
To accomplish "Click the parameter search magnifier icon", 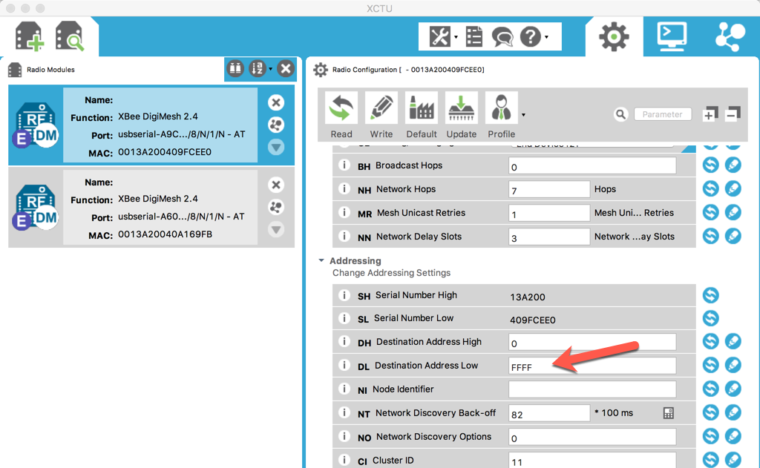I will point(620,114).
